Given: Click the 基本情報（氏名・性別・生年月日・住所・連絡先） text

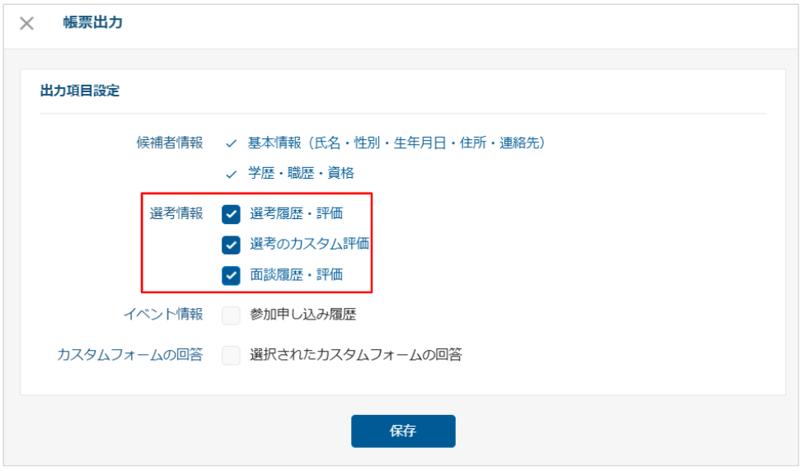Looking at the screenshot, I should click(x=397, y=143).
